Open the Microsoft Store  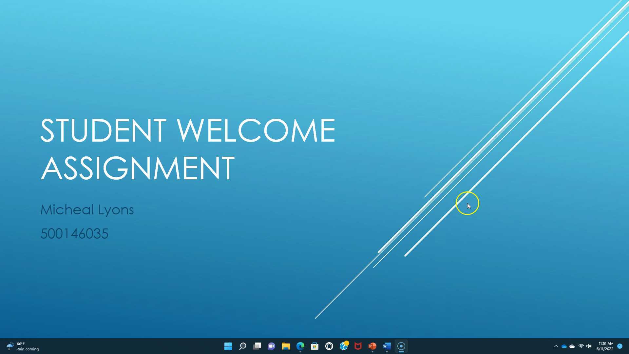[x=314, y=346]
